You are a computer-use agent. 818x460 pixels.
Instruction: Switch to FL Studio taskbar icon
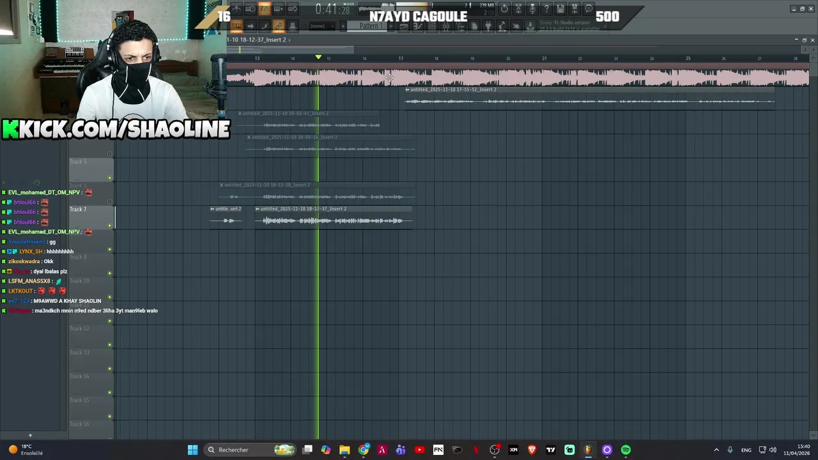click(588, 450)
